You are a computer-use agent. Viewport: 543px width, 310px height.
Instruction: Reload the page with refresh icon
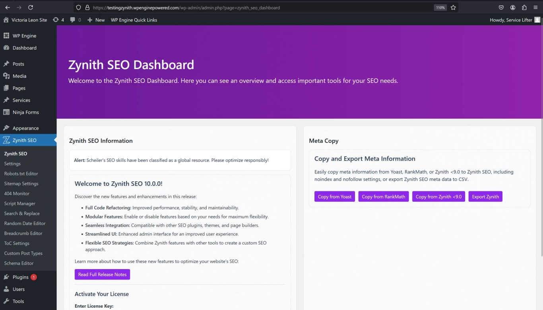(31, 8)
